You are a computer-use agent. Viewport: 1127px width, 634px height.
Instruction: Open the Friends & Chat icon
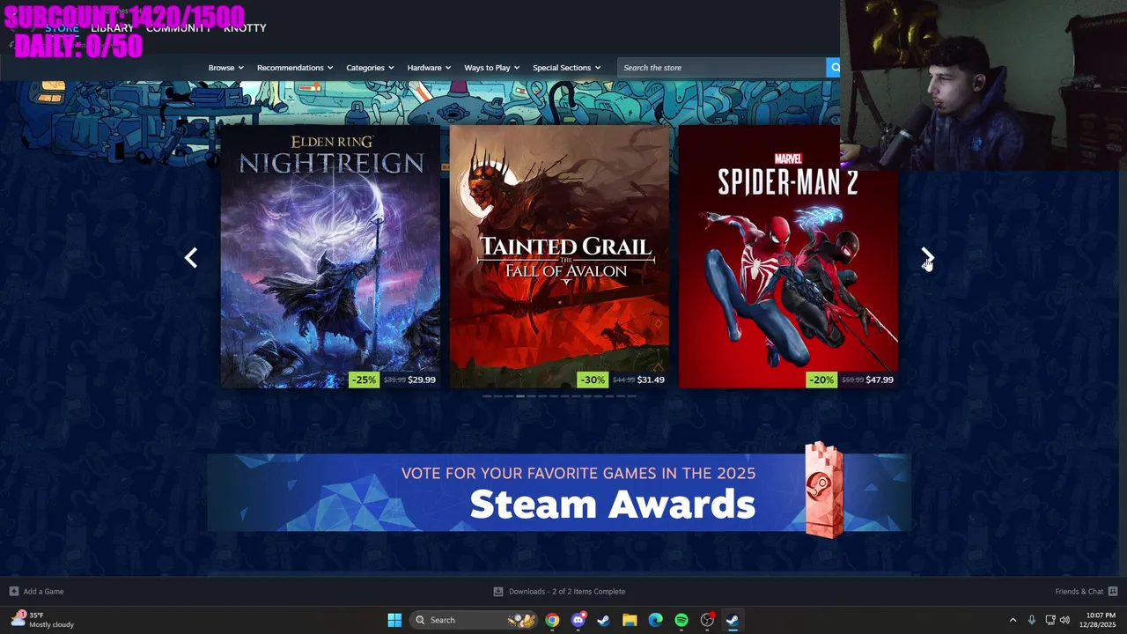click(1113, 591)
